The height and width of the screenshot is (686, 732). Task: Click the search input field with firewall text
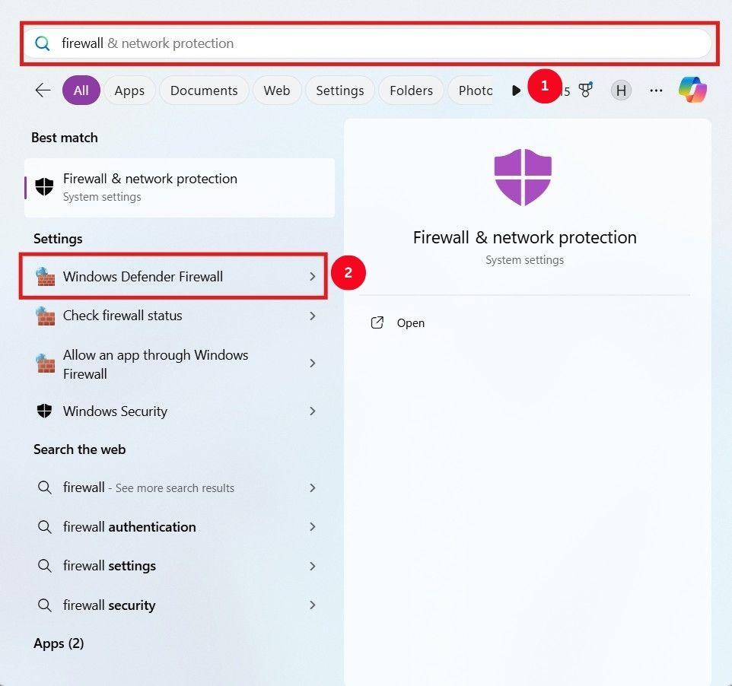368,43
